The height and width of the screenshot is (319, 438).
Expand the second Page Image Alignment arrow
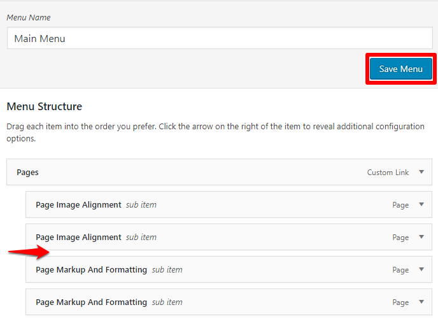[421, 237]
